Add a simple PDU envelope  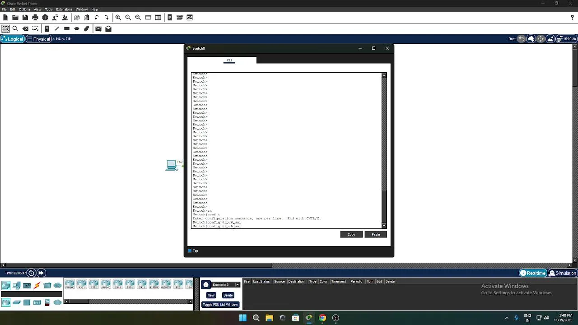pyautogui.click(x=98, y=28)
